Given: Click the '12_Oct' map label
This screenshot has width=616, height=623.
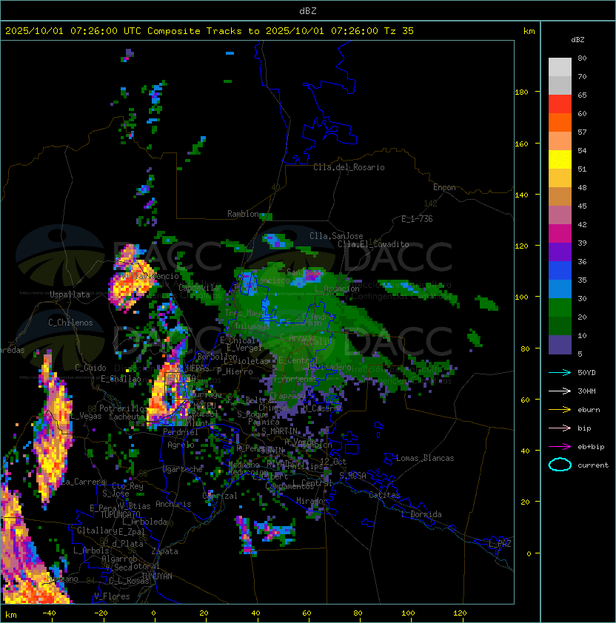Looking at the screenshot, I should (333, 461).
